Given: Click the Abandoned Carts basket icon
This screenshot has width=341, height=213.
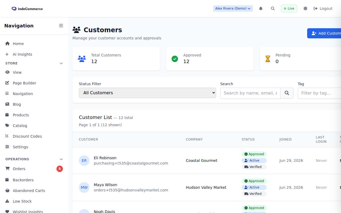Looking at the screenshot, I should coord(7,191).
